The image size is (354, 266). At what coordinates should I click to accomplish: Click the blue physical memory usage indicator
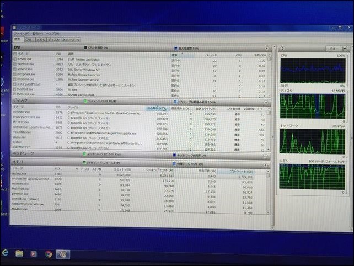(x=174, y=164)
